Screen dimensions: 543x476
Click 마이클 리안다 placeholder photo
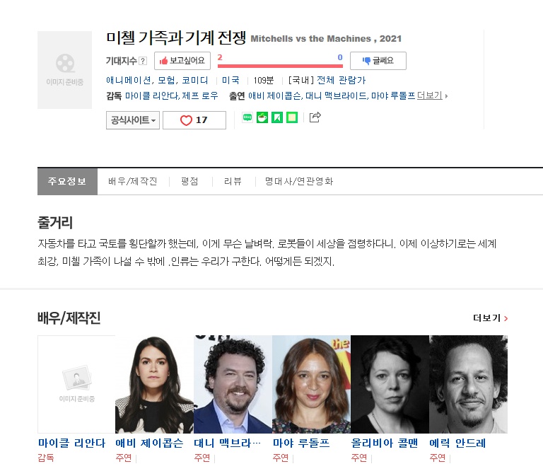click(x=76, y=384)
